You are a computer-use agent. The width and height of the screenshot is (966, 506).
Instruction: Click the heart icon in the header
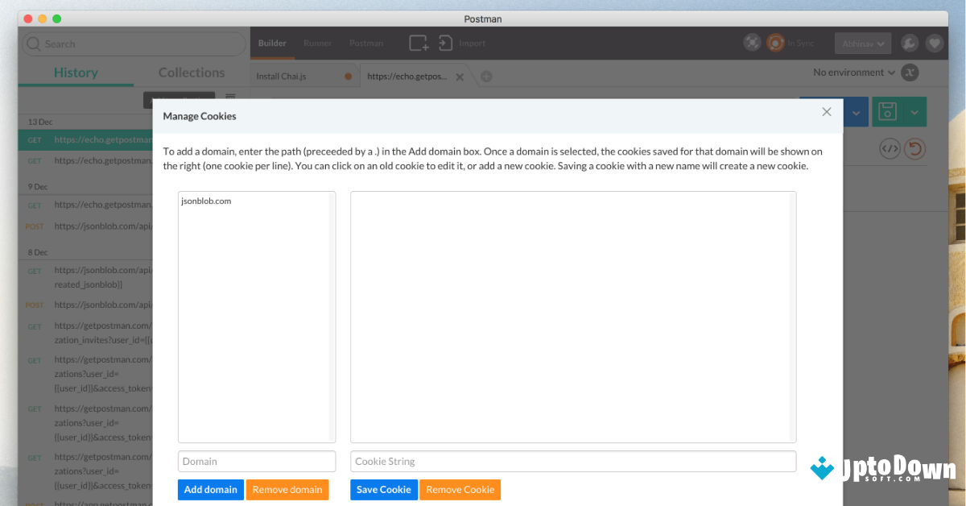(x=935, y=43)
